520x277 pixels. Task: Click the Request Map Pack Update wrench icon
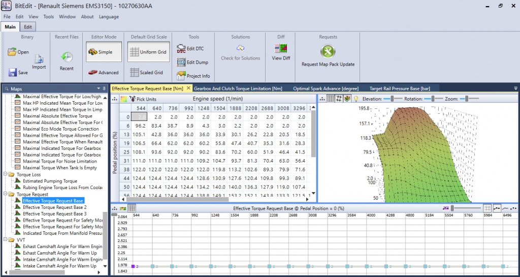coord(328,52)
